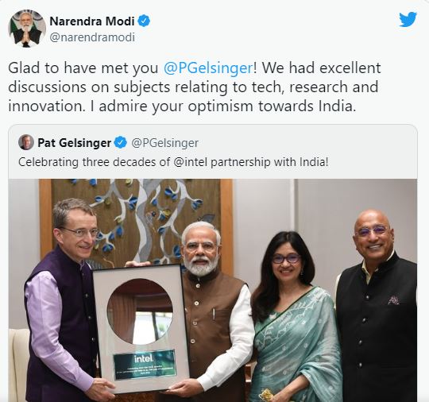Click the Pat Gelsinger name in quoted tweet

click(x=74, y=142)
